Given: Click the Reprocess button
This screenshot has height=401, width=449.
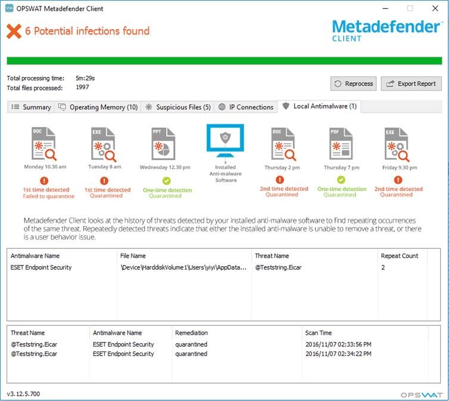Looking at the screenshot, I should coord(353,84).
